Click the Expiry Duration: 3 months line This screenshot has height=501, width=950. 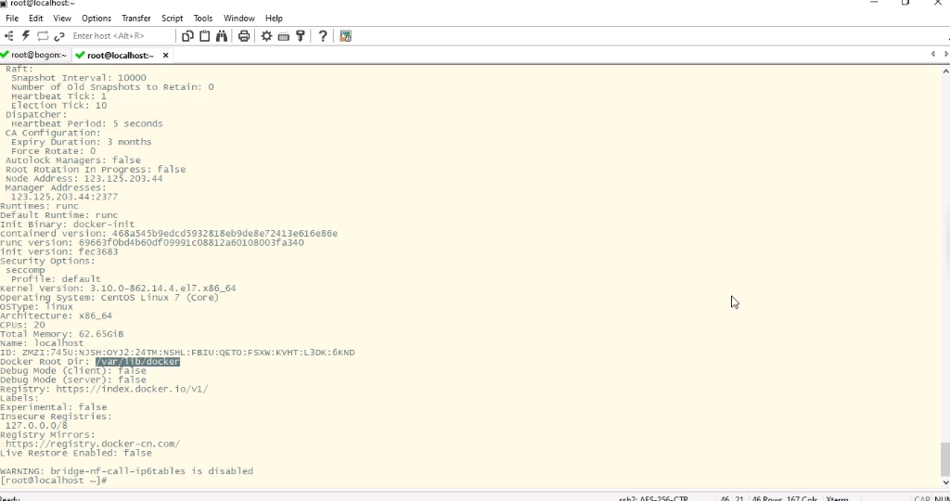(82, 142)
